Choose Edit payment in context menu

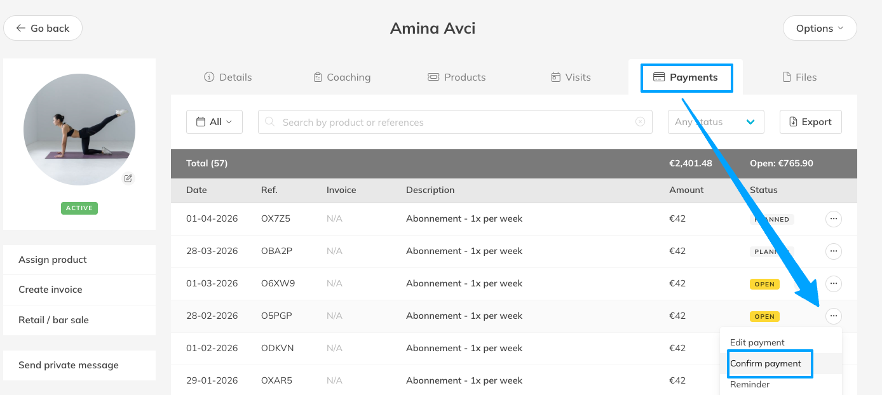(x=757, y=342)
